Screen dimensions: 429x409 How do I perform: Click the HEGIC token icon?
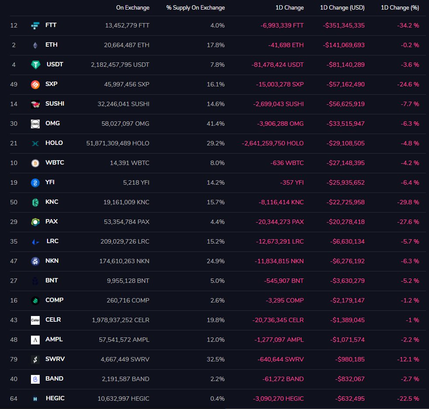coord(35,399)
